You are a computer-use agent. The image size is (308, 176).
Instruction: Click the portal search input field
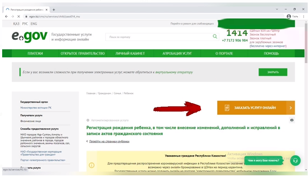[159, 37]
